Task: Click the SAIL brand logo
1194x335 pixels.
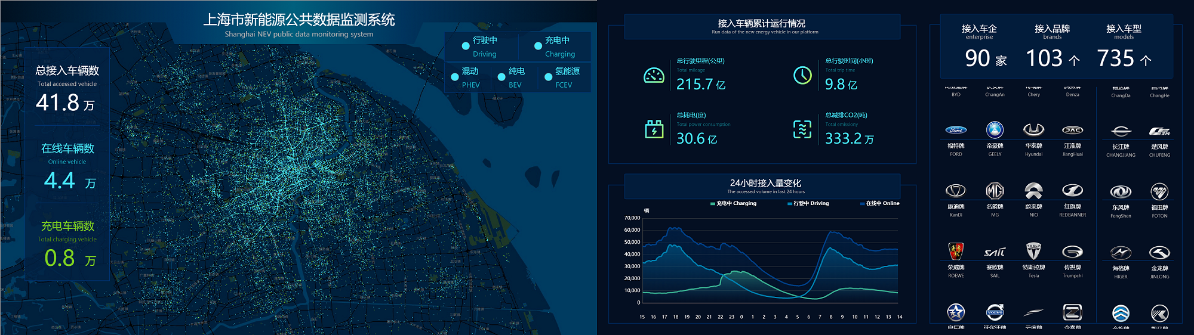Action: [x=995, y=252]
